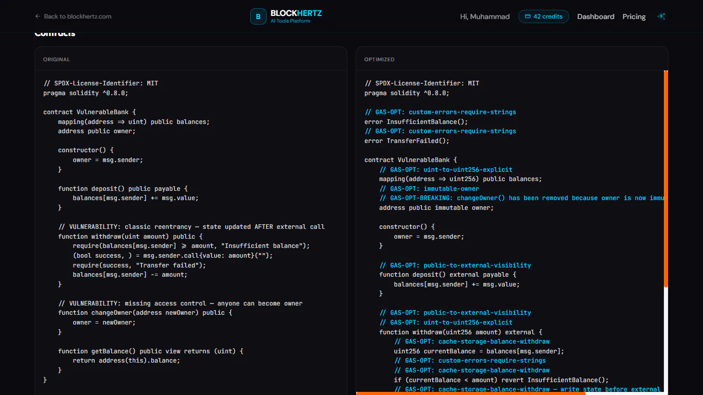Click 'function changeOwner(address newOwner) public {' line
The width and height of the screenshot is (703, 395).
[145, 313]
